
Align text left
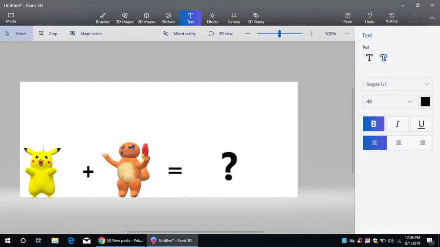(x=374, y=143)
